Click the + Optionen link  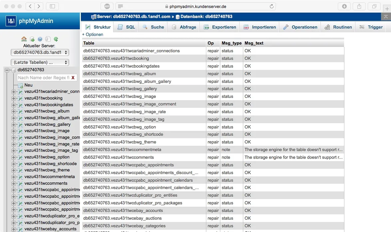pos(93,34)
